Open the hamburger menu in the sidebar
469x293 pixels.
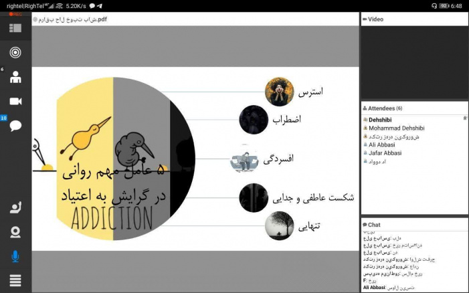pyautogui.click(x=15, y=280)
